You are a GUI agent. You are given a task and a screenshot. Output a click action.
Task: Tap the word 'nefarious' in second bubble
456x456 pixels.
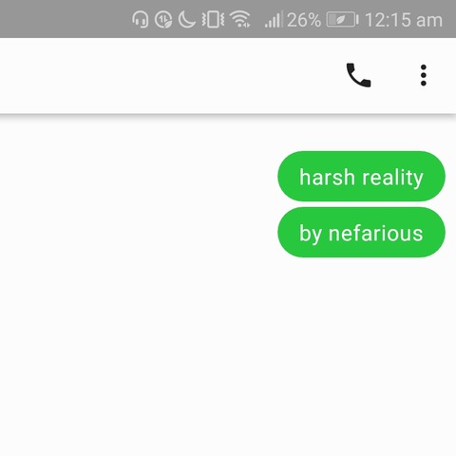point(376,234)
